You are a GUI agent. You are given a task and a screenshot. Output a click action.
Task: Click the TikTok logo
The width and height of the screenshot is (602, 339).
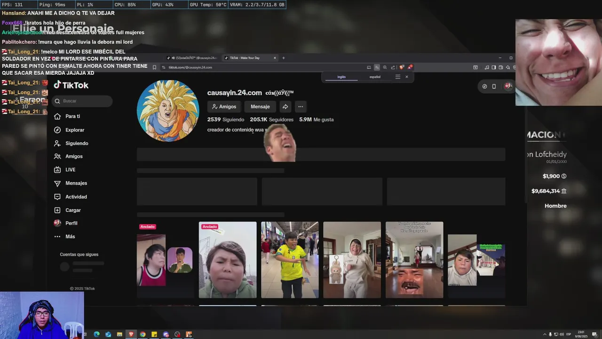(x=71, y=85)
